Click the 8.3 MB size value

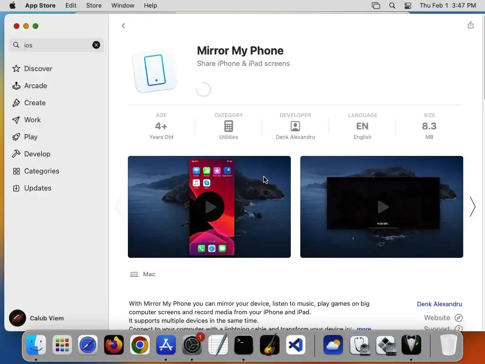tap(429, 126)
